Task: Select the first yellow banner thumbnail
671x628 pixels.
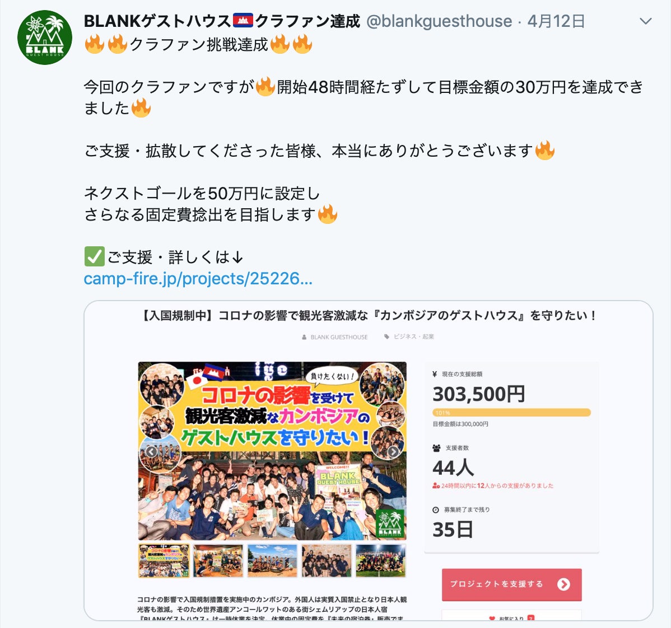Action: click(164, 560)
